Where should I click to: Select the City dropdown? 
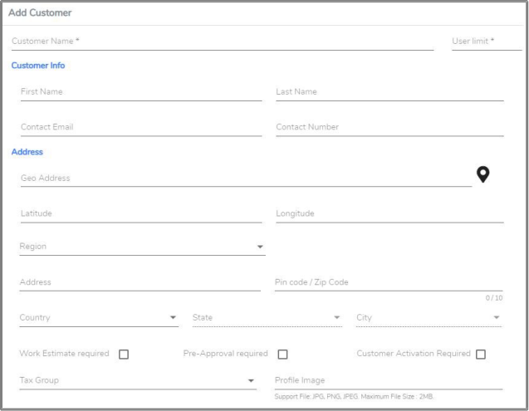click(429, 318)
